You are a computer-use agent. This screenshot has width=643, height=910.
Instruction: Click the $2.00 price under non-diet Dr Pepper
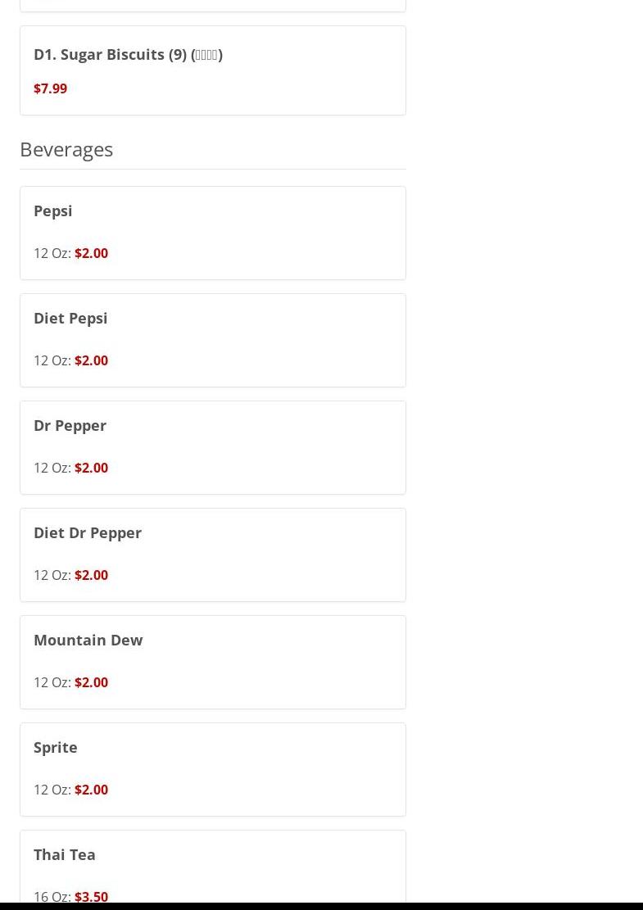91,468
